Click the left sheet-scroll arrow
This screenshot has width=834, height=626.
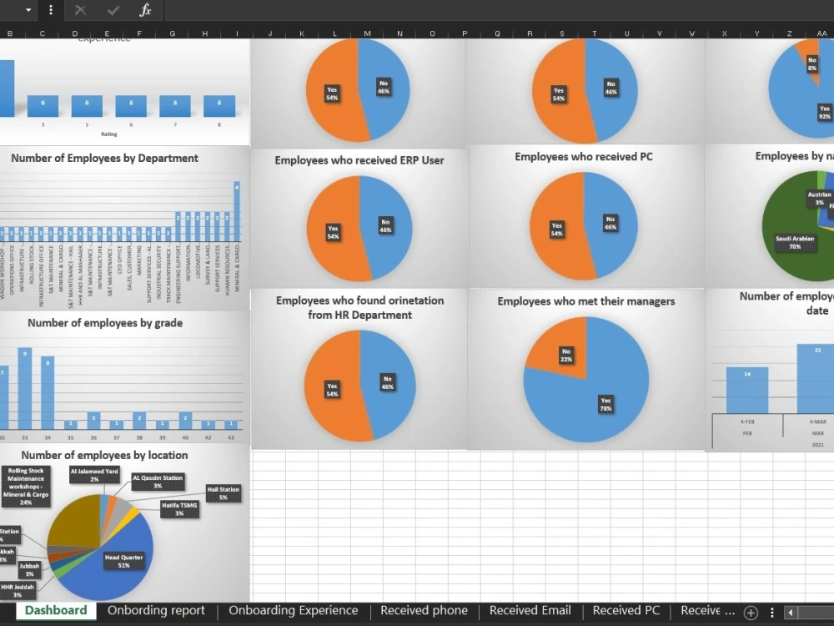pyautogui.click(x=790, y=611)
